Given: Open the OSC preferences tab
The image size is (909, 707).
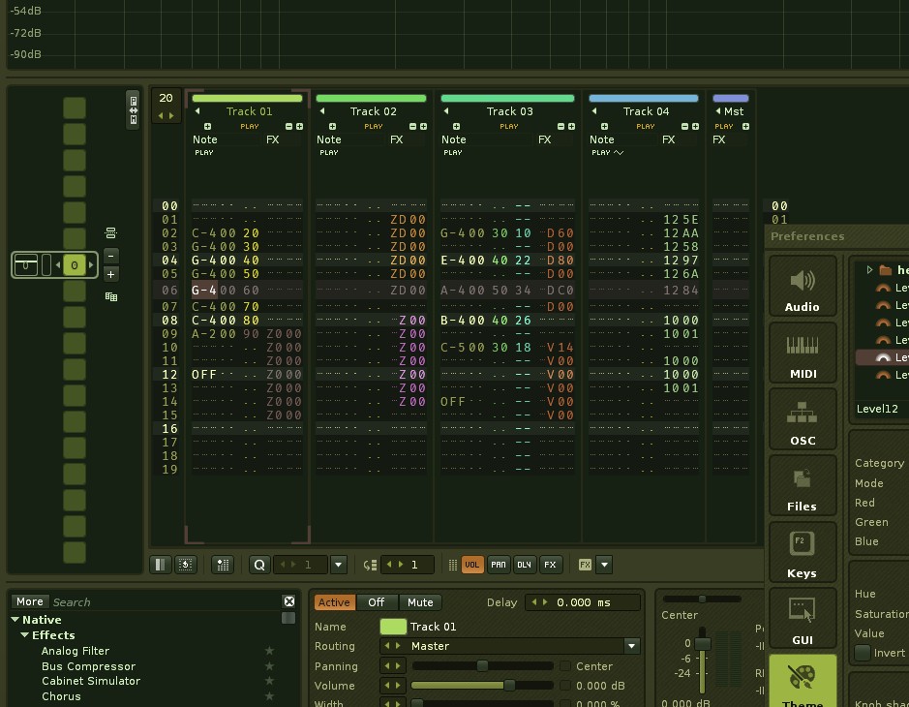Looking at the screenshot, I should point(803,420).
